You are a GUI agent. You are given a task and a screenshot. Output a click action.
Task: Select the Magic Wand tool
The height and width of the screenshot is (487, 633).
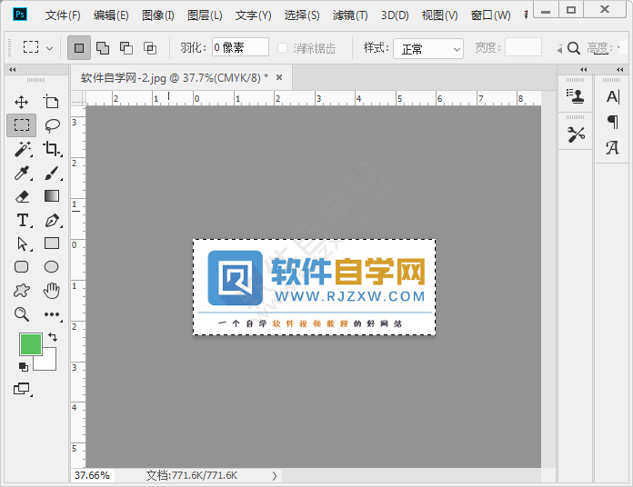point(23,149)
